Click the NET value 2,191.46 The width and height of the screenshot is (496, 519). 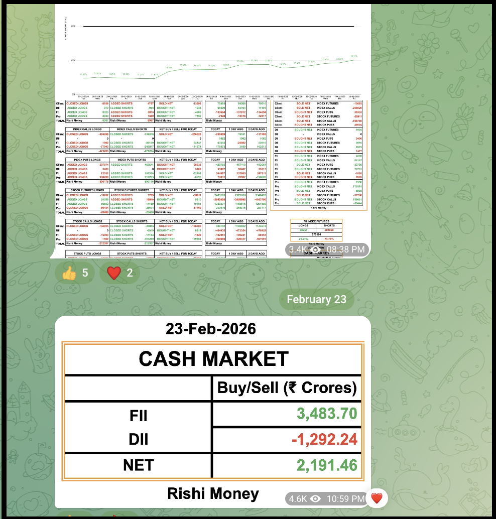(x=327, y=465)
